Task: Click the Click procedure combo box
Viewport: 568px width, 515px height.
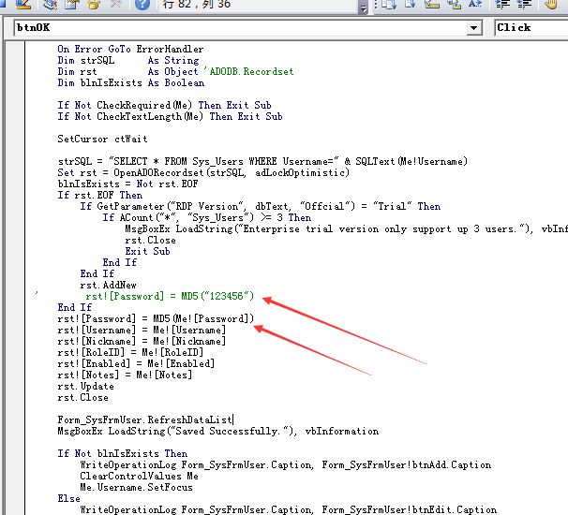Action: click(x=531, y=27)
